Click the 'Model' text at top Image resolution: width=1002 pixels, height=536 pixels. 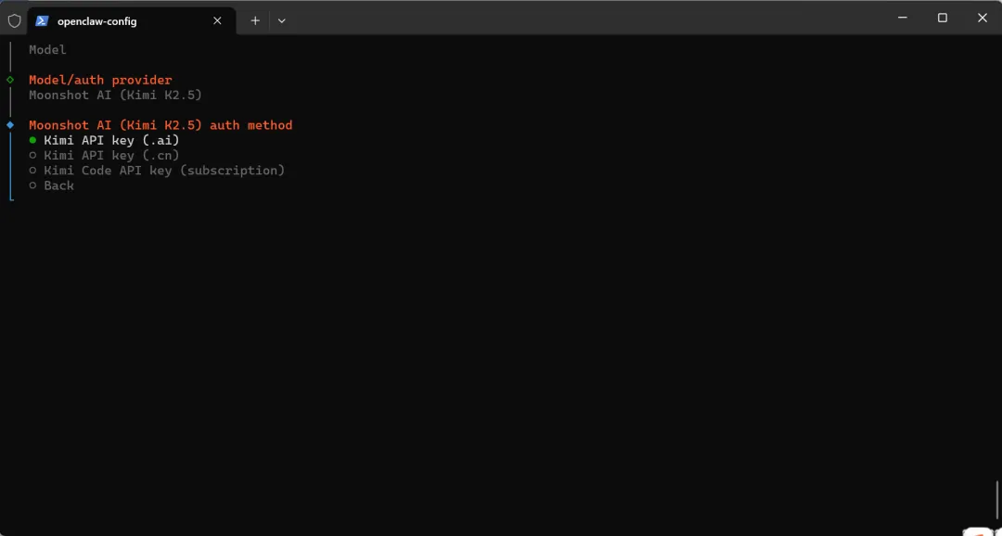click(x=47, y=49)
